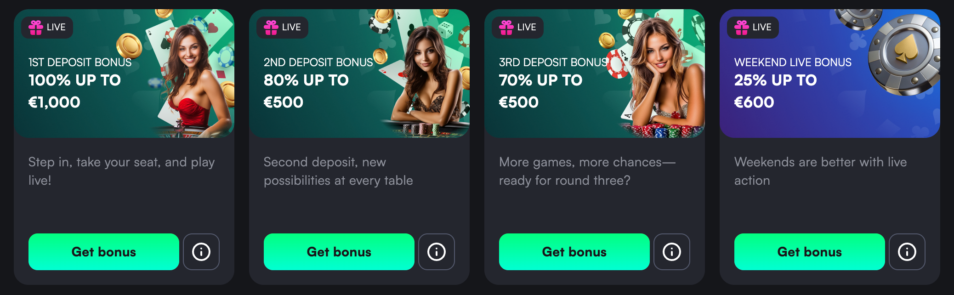The width and height of the screenshot is (954, 295).
Task: Open the 3rd Deposit Bonus banner image
Action: pos(595,74)
